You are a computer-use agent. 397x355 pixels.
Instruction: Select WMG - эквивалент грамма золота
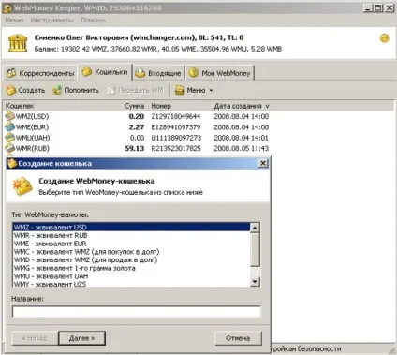(x=131, y=268)
